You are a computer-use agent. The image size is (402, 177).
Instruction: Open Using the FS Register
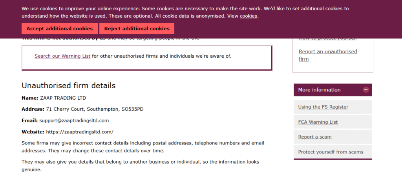323,107
